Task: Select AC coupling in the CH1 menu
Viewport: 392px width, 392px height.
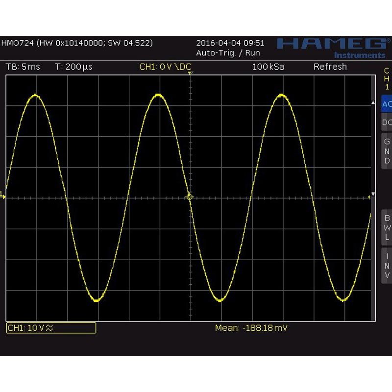Action: pos(387,104)
